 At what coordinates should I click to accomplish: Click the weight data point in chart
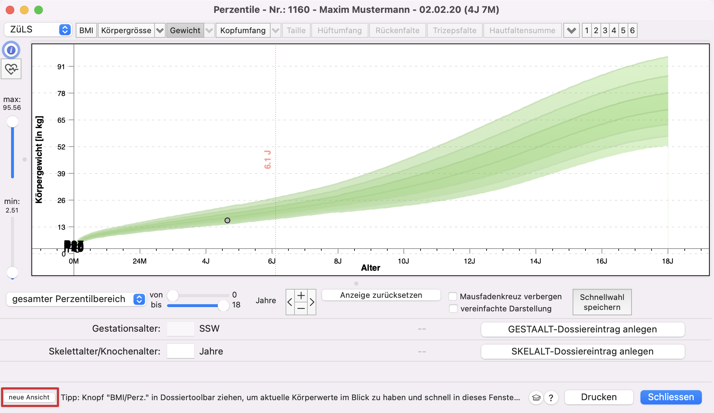[x=227, y=220]
